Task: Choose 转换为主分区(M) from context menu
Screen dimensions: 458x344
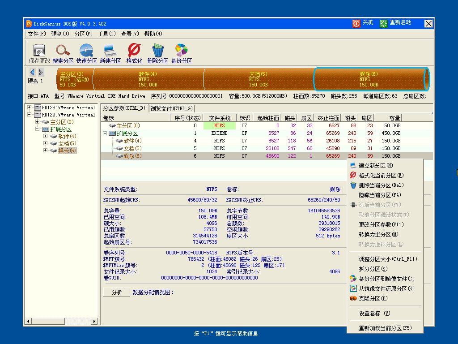Action: [x=385, y=235]
